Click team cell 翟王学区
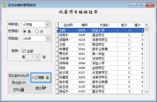The image size is (157, 102). 104,91
